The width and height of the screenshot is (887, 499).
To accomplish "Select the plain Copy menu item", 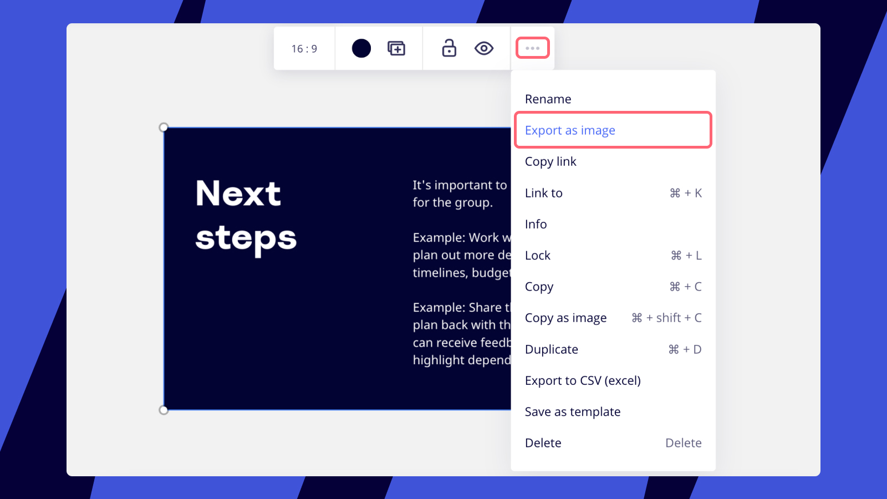I will coord(539,287).
